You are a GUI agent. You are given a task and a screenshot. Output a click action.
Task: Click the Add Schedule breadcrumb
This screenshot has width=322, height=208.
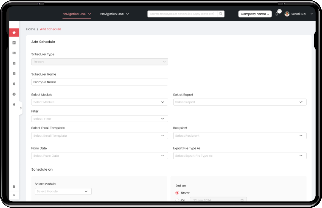pyautogui.click(x=50, y=29)
